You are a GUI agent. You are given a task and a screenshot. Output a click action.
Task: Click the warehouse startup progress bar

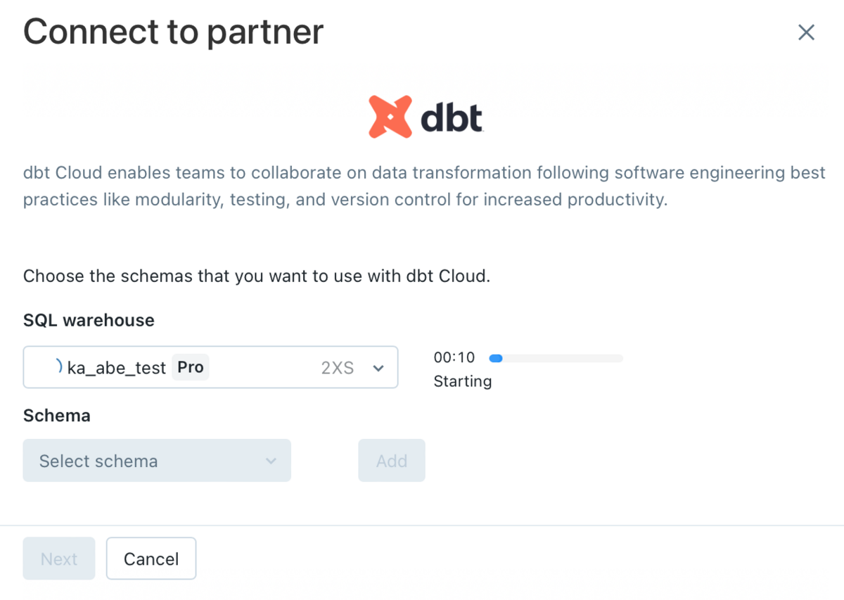coord(556,358)
